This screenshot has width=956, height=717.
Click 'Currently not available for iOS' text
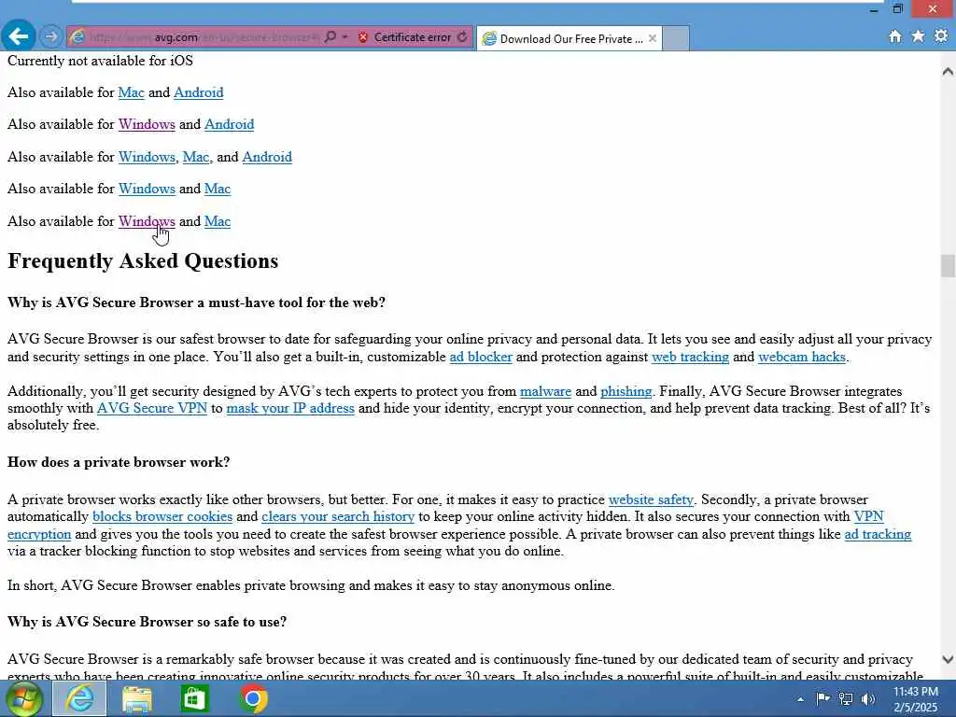tap(100, 61)
